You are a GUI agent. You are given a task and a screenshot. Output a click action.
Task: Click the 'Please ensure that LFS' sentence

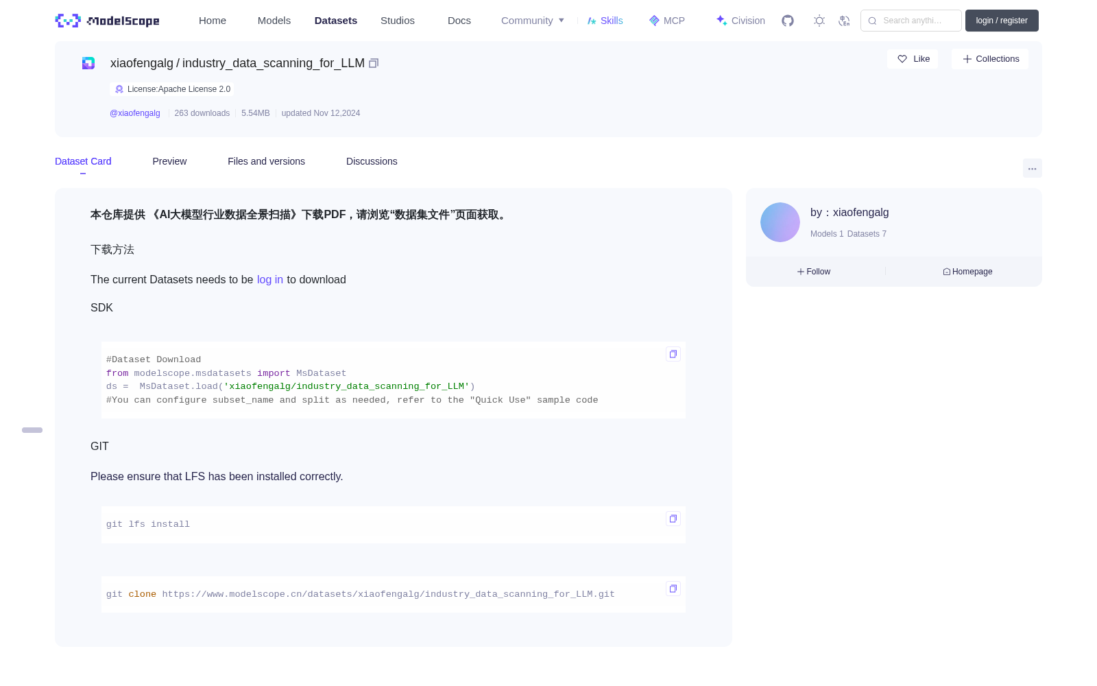point(217,477)
